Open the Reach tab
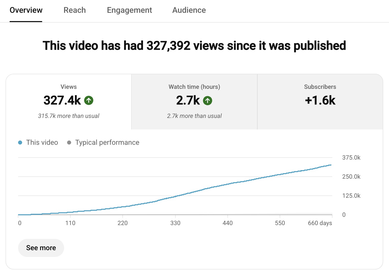Image resolution: width=389 pixels, height=275 pixels. coord(75,10)
